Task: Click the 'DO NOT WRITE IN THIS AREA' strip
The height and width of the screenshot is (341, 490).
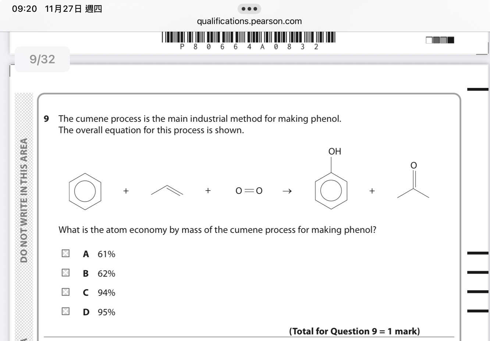Action: [24, 200]
